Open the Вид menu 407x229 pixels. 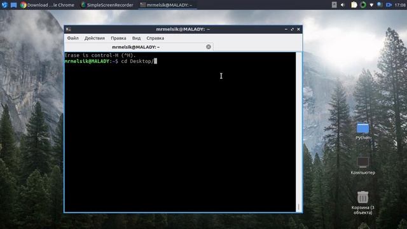[x=136, y=38]
